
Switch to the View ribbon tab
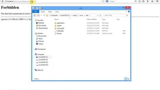[x=57, y=12]
